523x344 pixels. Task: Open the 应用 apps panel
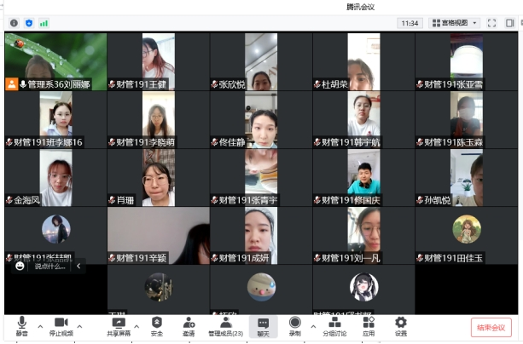click(369, 326)
